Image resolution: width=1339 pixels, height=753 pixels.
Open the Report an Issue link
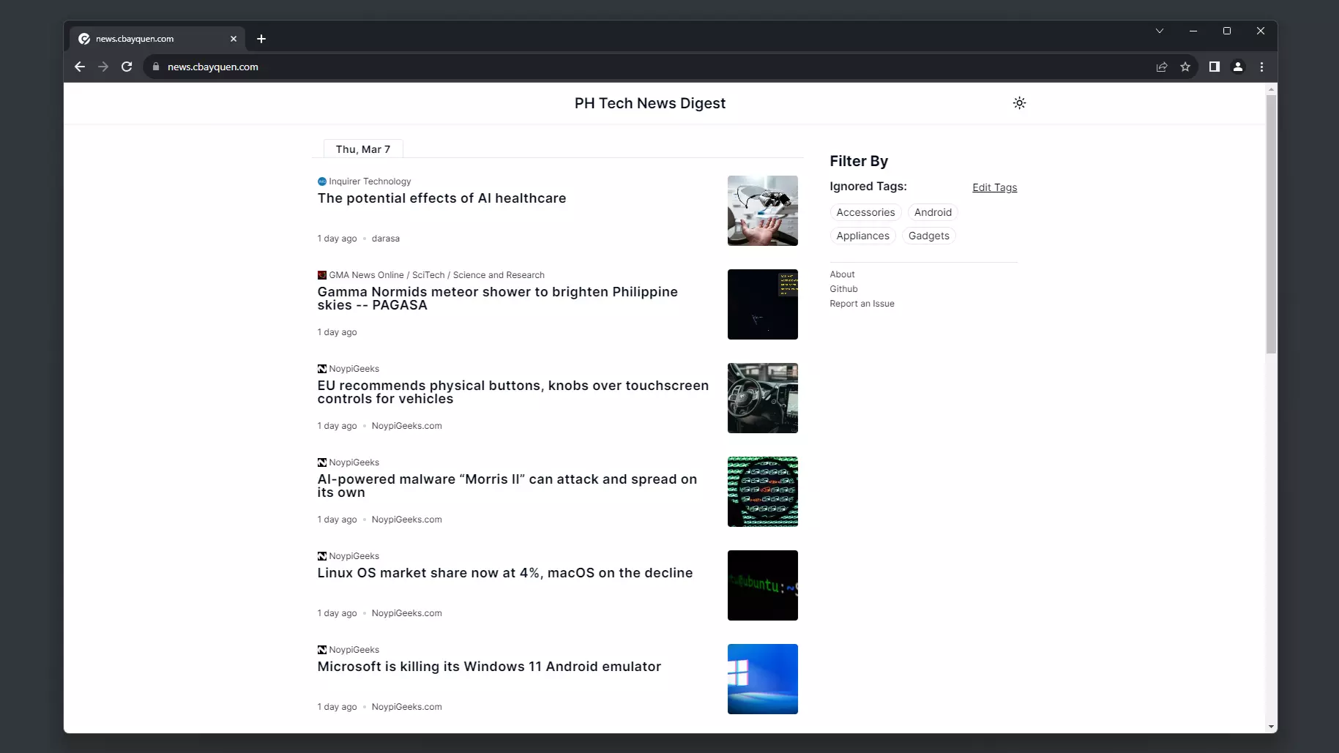pos(862,304)
